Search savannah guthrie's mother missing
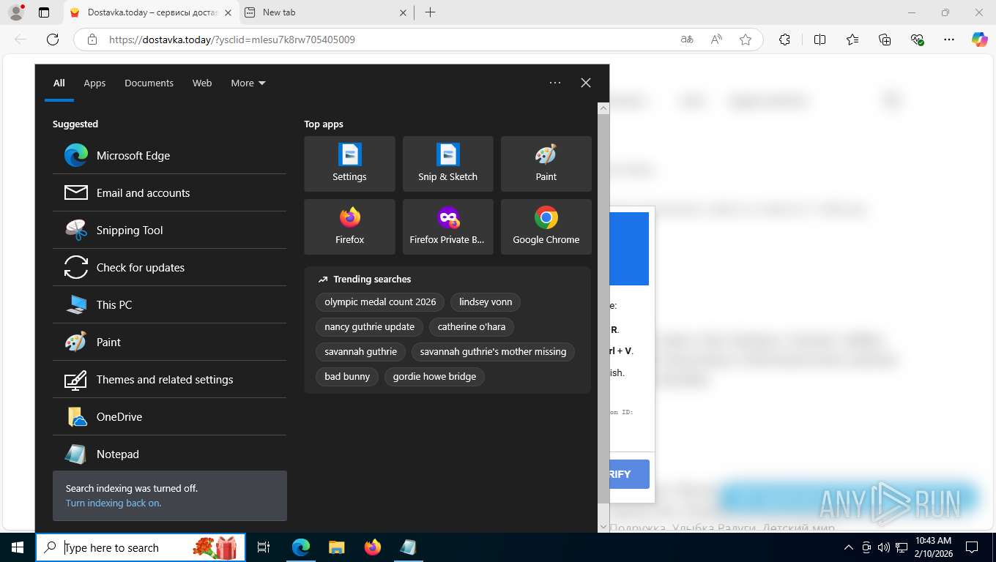The height and width of the screenshot is (562, 996). pyautogui.click(x=493, y=351)
